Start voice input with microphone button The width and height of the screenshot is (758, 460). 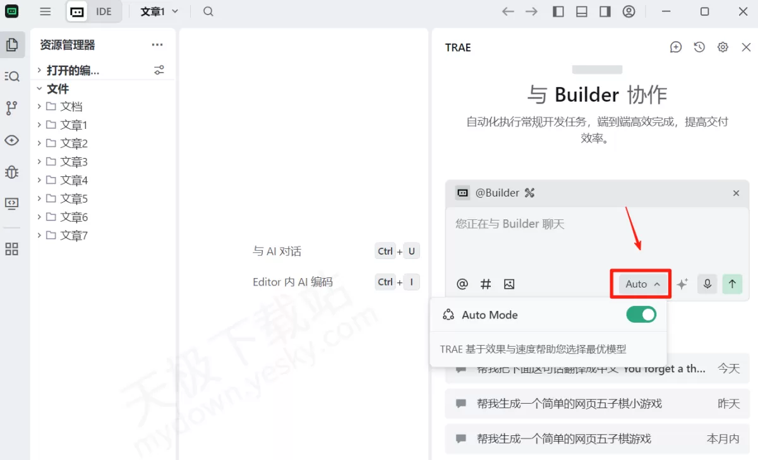tap(707, 284)
